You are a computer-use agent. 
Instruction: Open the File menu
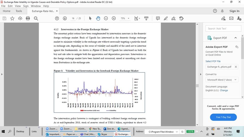3,6
